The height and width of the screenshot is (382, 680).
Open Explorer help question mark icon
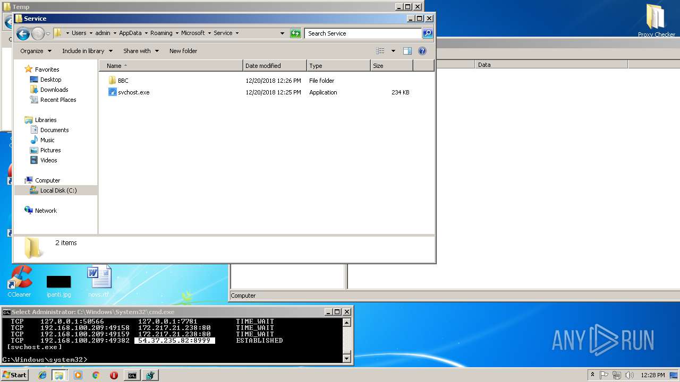[x=422, y=51]
